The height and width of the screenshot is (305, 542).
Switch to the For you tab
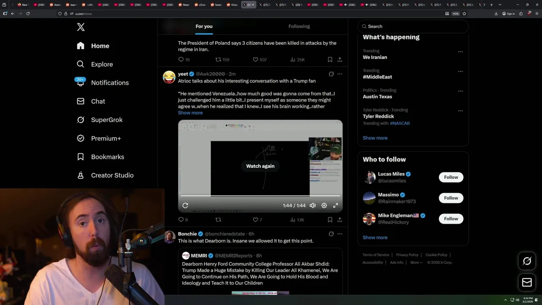point(204,26)
